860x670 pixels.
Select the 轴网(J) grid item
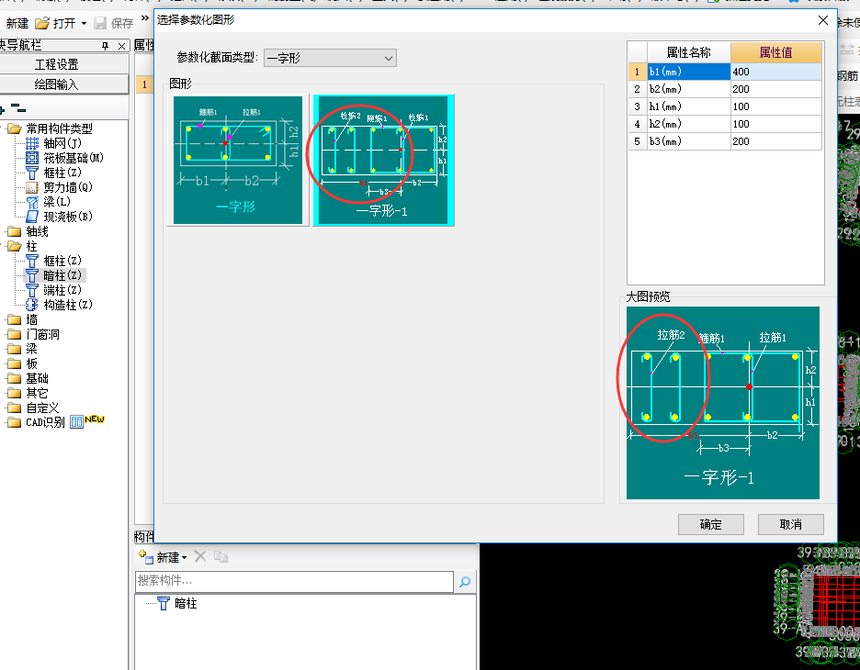click(x=62, y=143)
